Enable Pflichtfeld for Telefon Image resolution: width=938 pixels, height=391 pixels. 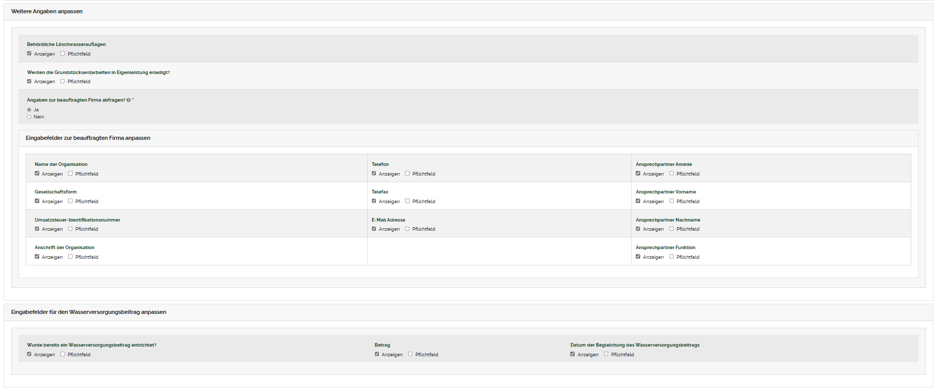408,174
